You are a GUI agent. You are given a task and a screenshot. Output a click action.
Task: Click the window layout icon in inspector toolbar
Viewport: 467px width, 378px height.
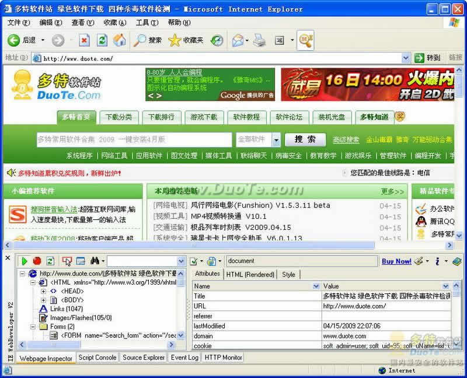click(81, 261)
